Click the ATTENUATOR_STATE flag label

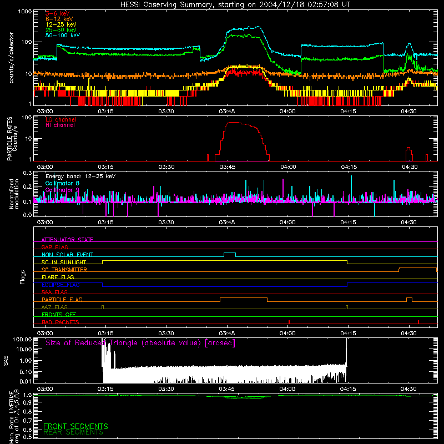pos(67,240)
